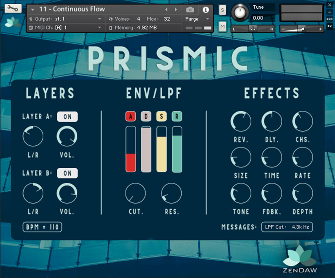Viewport: 335px width, 278px height.
Task: Click the REV. reverb knob
Action: coord(241,121)
